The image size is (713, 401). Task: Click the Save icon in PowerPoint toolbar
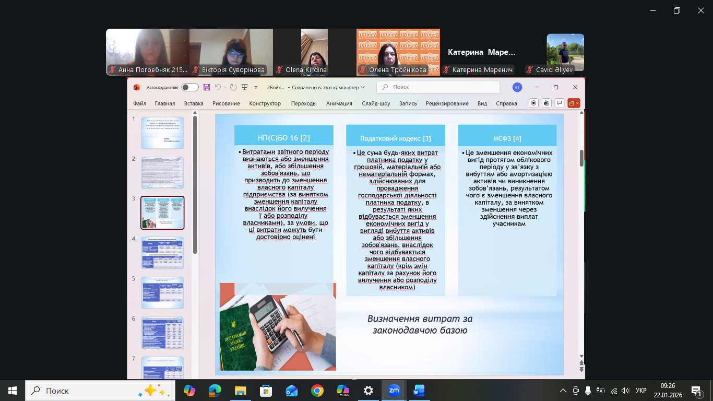(207, 87)
